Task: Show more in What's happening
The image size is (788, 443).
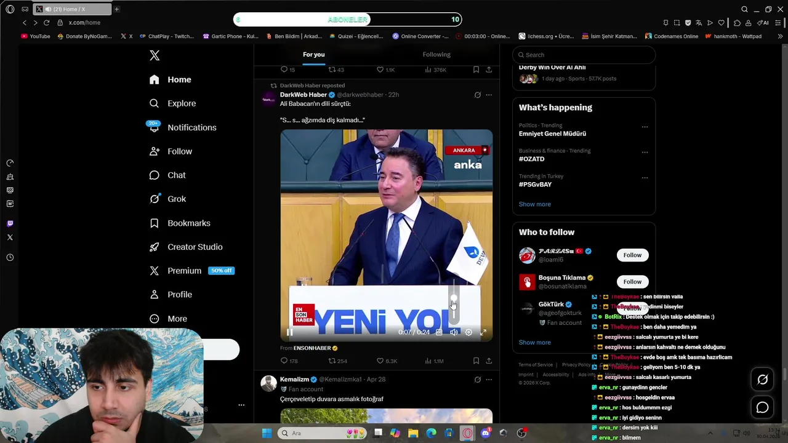Action: [534, 204]
